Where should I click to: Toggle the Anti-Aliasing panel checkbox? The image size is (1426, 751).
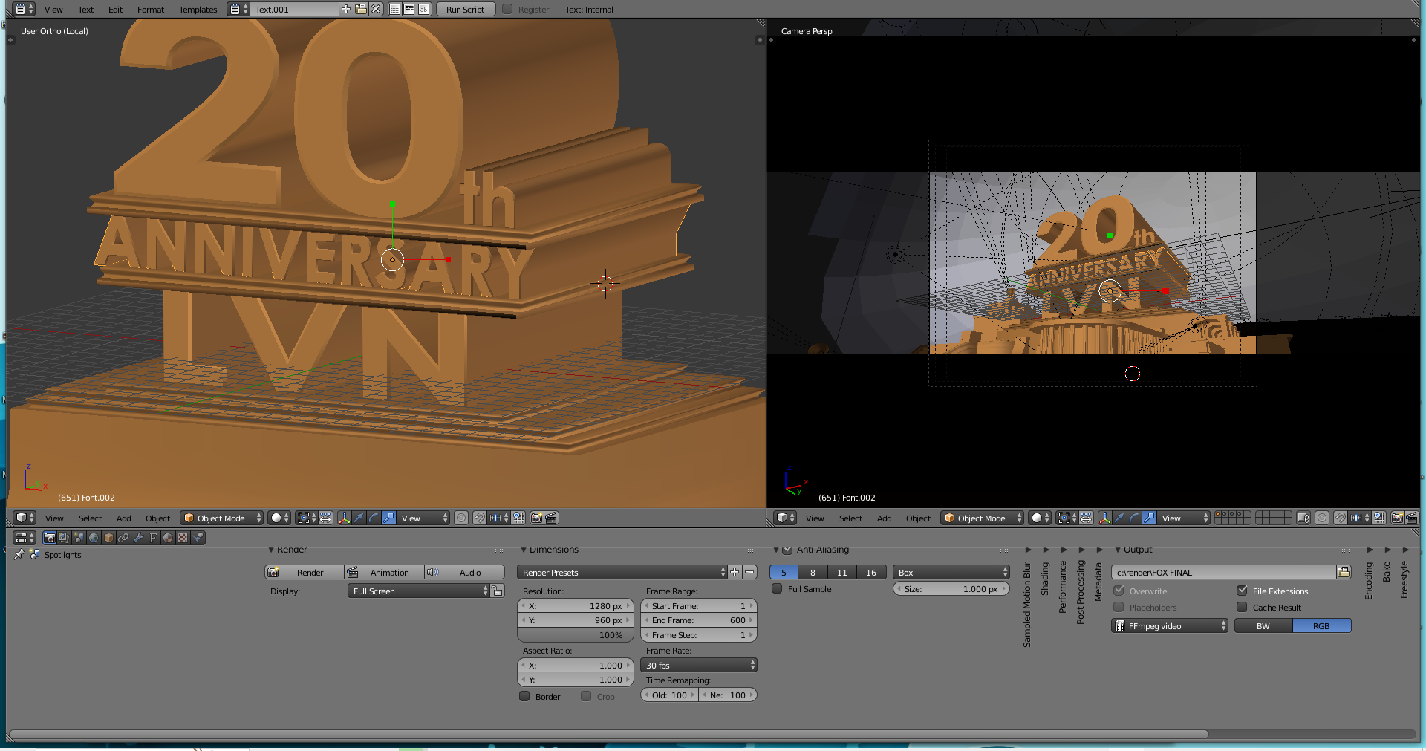788,550
